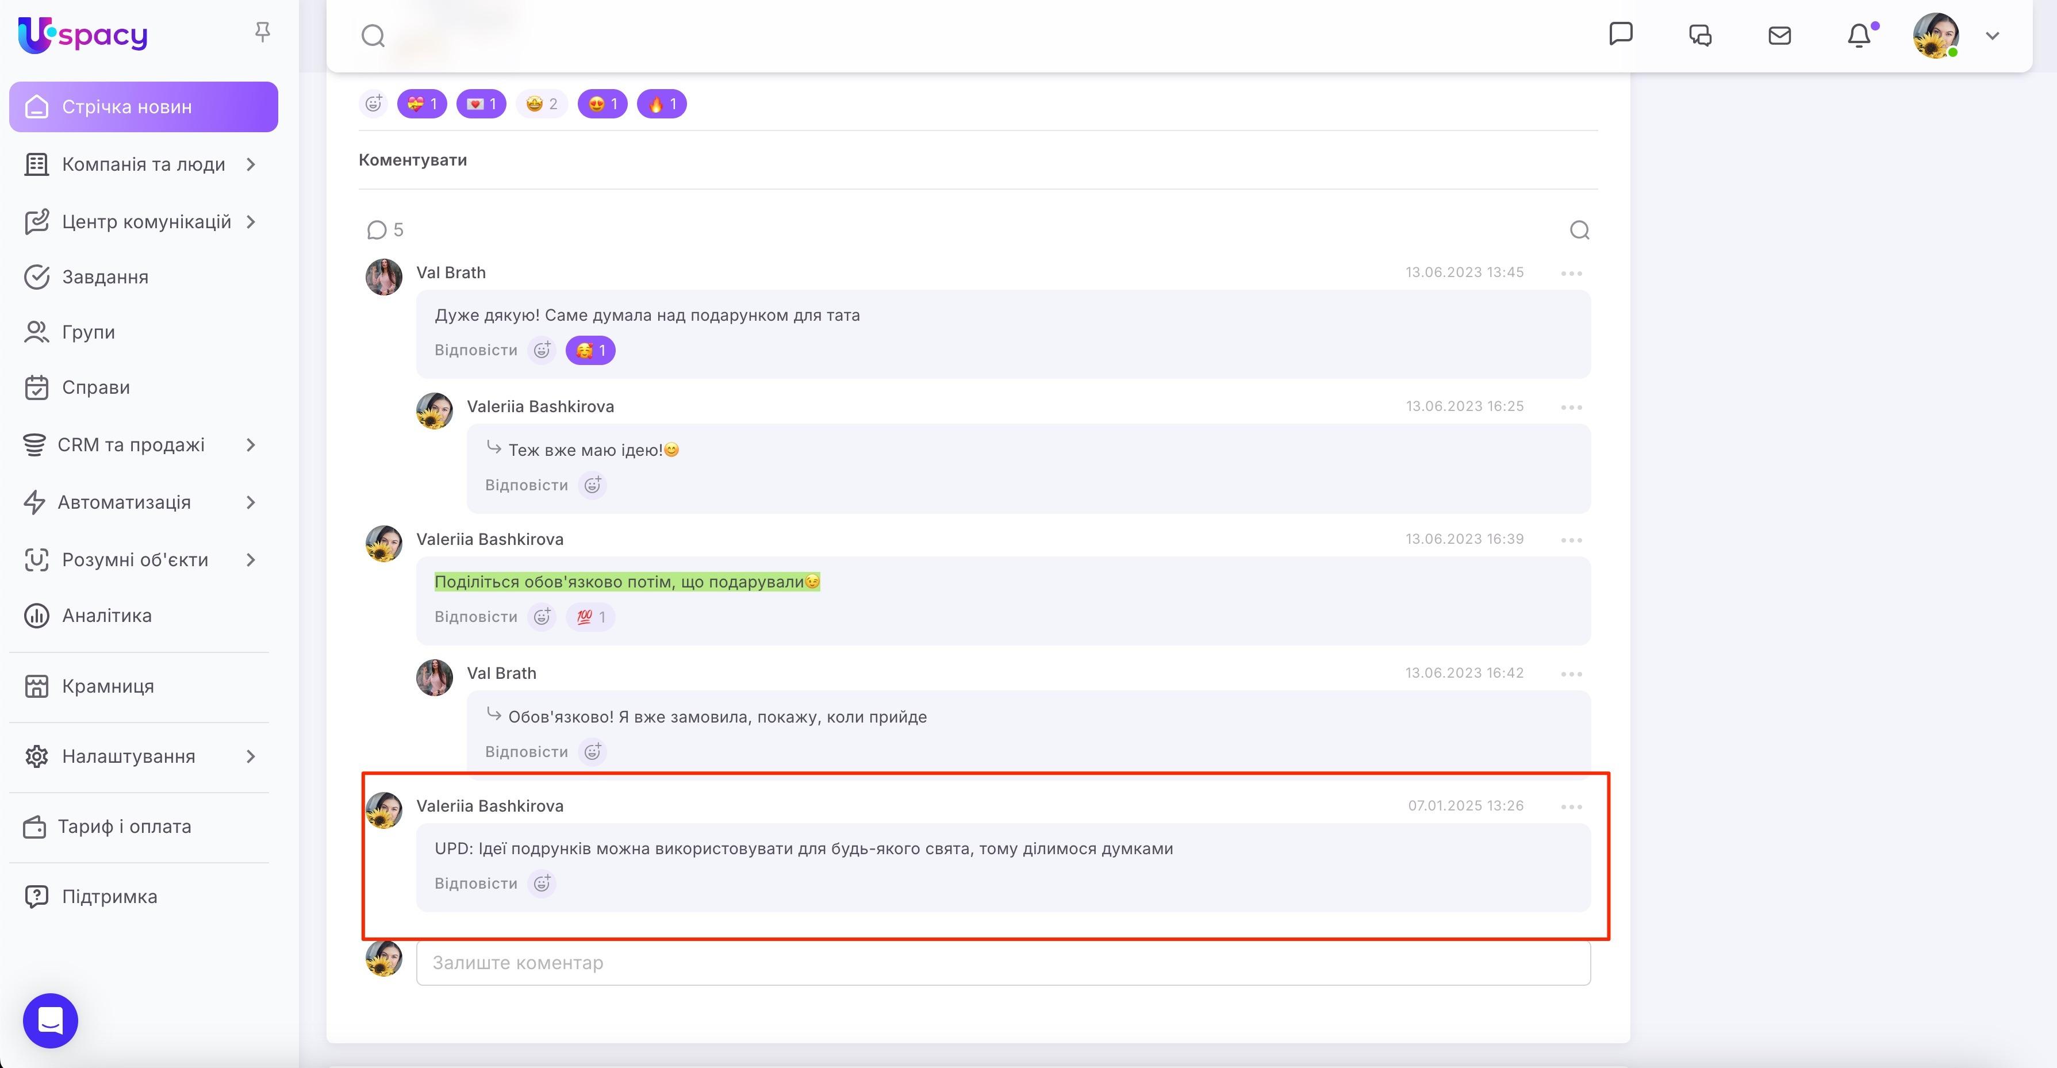Open the support chat widget button

pyautogui.click(x=51, y=1020)
